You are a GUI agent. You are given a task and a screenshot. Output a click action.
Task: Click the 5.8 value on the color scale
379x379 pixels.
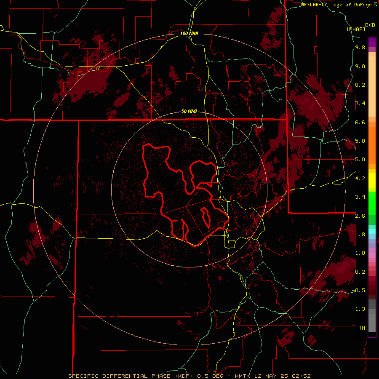(360, 141)
